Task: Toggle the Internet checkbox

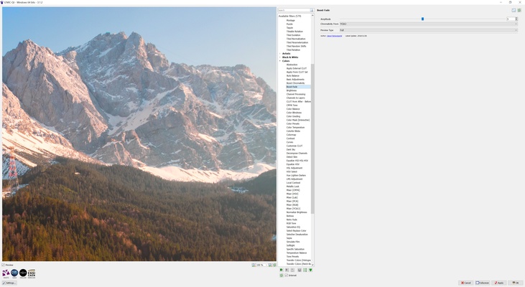Action: (x=287, y=276)
